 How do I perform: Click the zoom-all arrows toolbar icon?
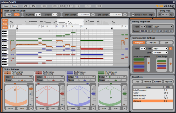(55, 6)
